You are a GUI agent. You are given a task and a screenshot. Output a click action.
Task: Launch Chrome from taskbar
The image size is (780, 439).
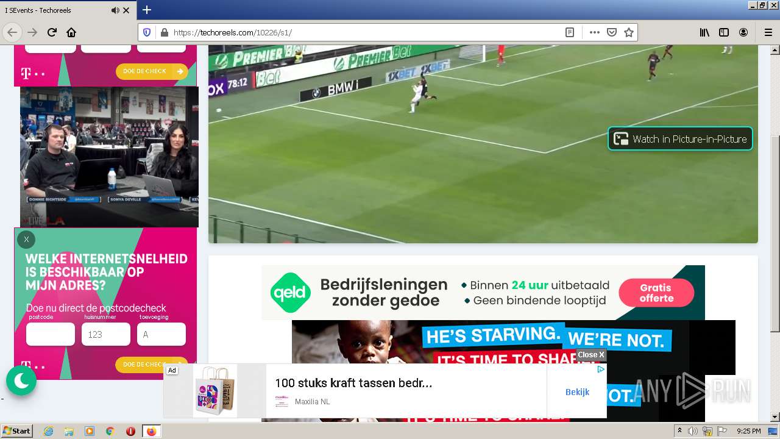[x=110, y=431]
